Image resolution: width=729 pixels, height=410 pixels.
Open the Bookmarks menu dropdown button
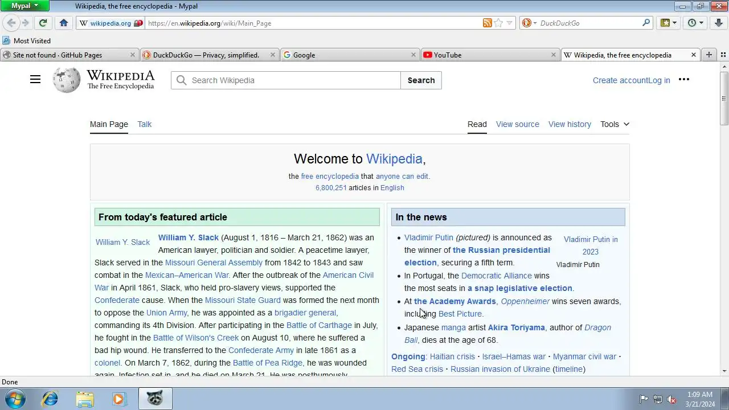tap(669, 23)
